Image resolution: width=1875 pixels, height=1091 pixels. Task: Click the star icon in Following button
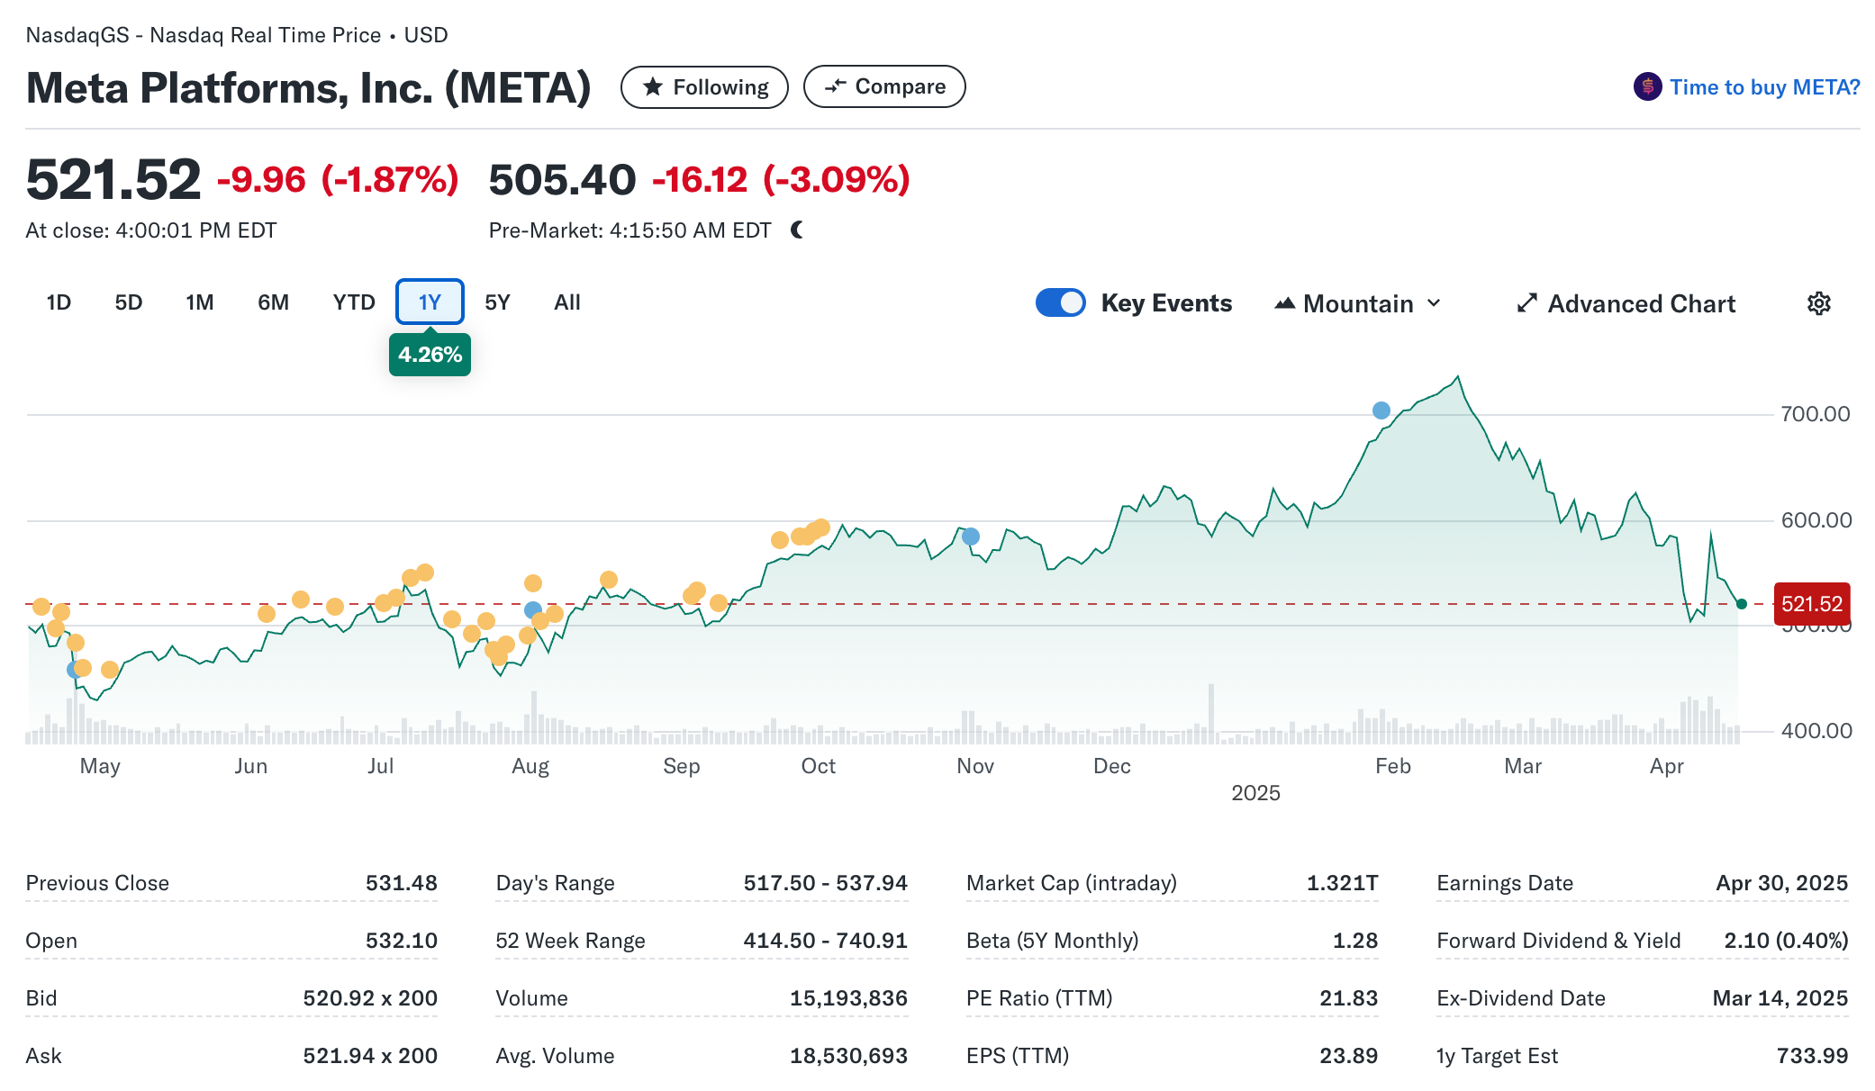[653, 87]
